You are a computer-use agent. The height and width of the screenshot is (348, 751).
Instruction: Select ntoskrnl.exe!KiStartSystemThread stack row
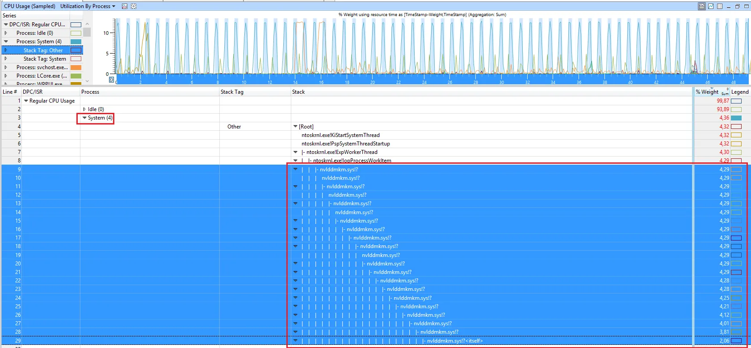(340, 135)
